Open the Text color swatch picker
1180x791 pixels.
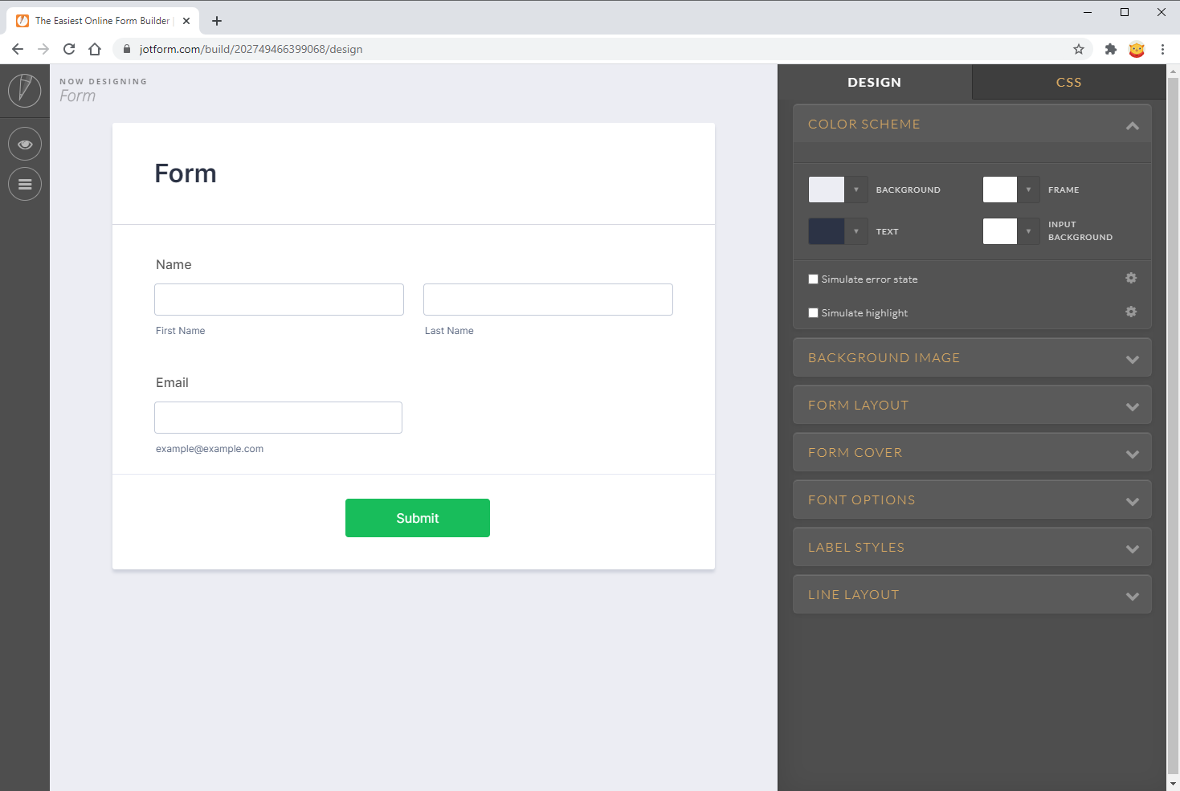pos(827,231)
